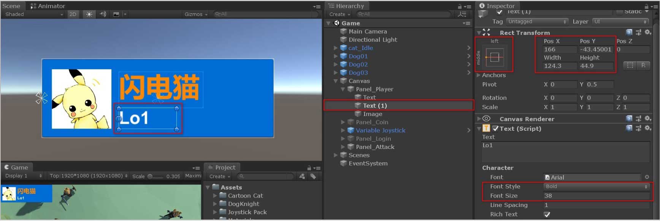Click the Width field showing 124.3
The height and width of the screenshot is (221, 660).
tap(560, 66)
